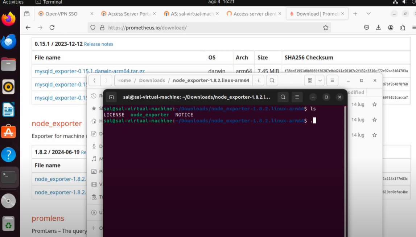Click the padlock site security icon
Viewport: 416px width, 237px height.
pos(102,28)
